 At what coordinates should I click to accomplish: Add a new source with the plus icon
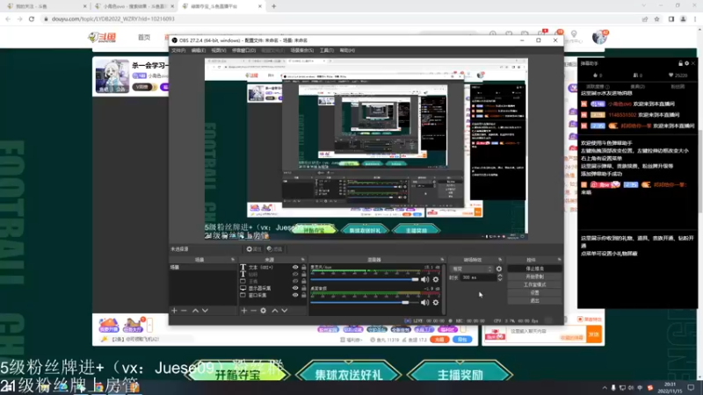pos(244,311)
